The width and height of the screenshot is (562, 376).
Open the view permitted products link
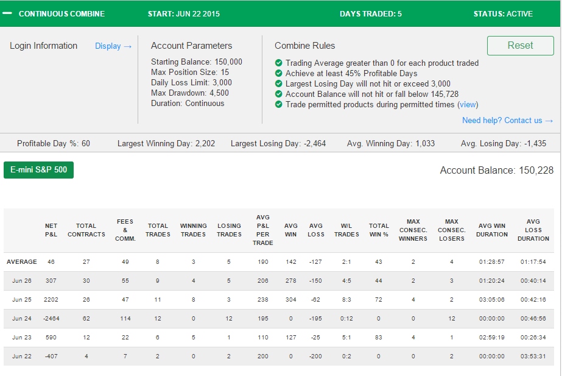(x=468, y=104)
